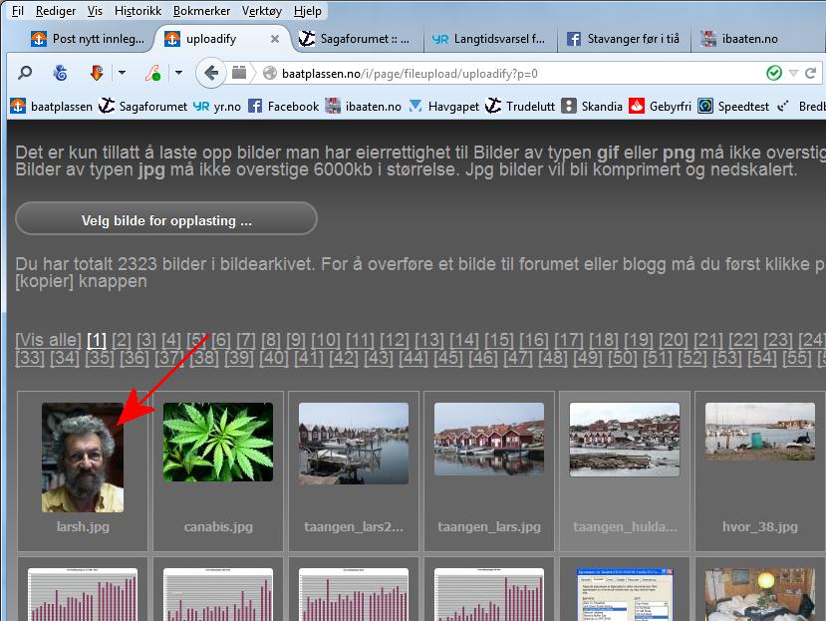Open the Sagaforumet bookmark
Screen dimensions: 826x621
tap(143, 107)
